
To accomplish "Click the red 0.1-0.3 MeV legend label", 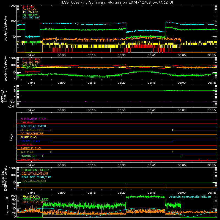I will pos(31,59).
